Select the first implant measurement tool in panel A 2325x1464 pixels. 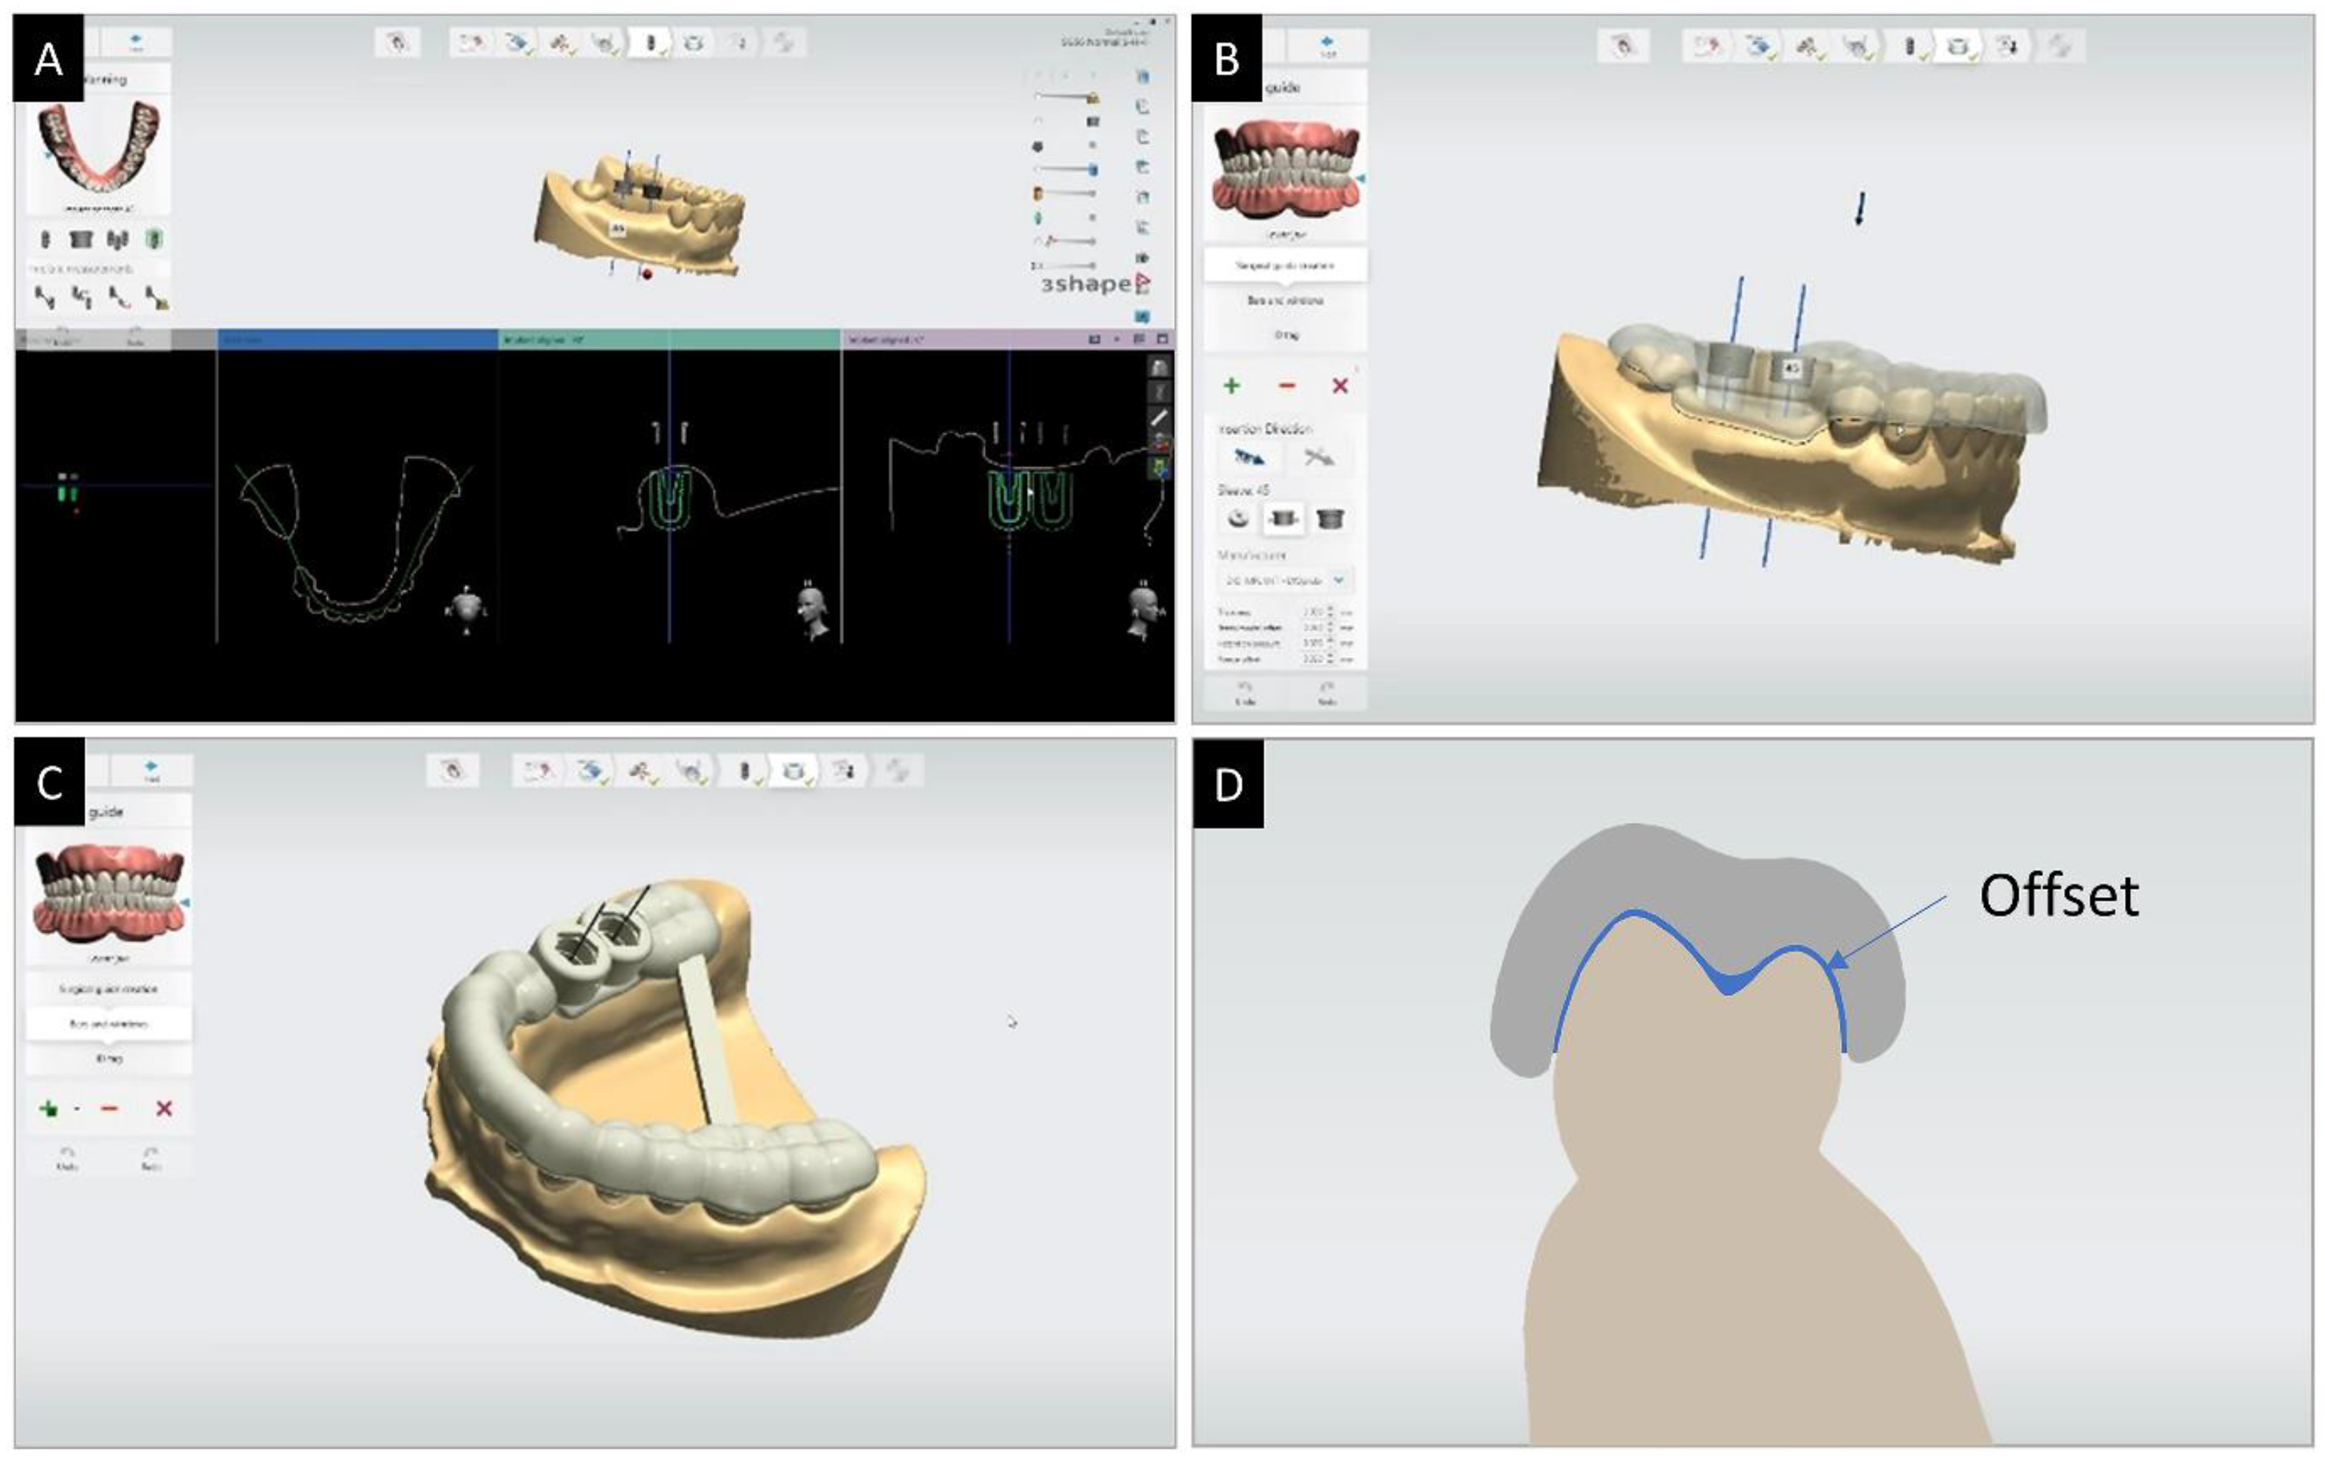[x=45, y=297]
